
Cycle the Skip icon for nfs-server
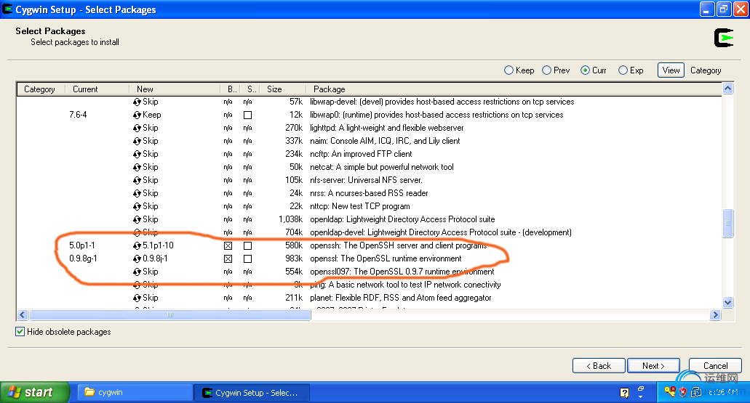(137, 180)
